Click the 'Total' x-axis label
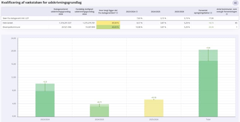Viewport: 240px width, 122px height. pyautogui.click(x=208, y=120)
